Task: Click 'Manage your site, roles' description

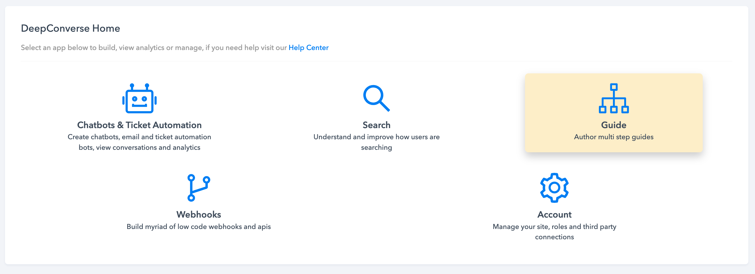Action: 554,227
